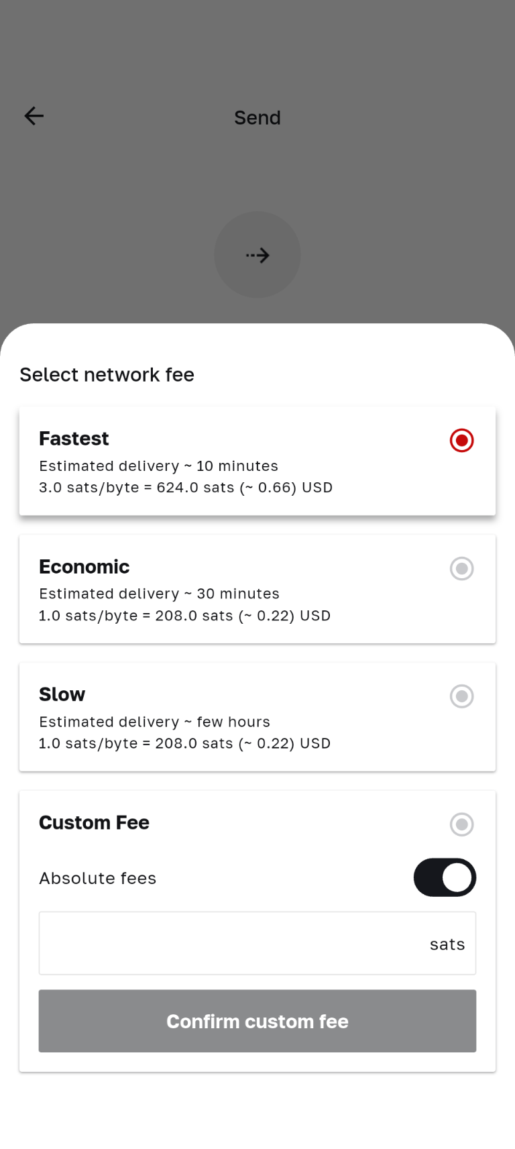This screenshot has height=1149, width=515.
Task: Click the Select network fee heading
Action: click(107, 374)
